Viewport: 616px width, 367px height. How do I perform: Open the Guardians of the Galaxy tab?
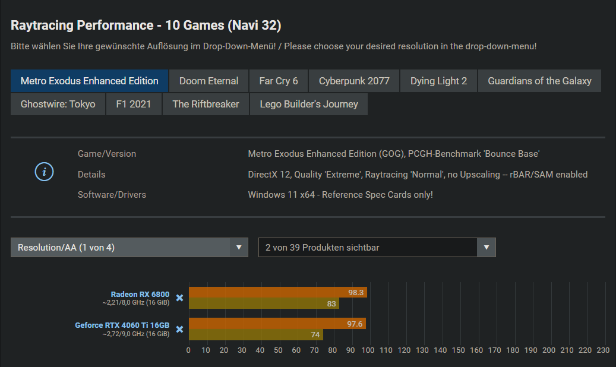[x=539, y=81]
